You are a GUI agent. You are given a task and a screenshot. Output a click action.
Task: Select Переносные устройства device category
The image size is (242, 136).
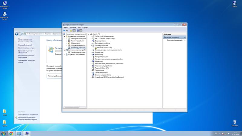click(x=103, y=66)
